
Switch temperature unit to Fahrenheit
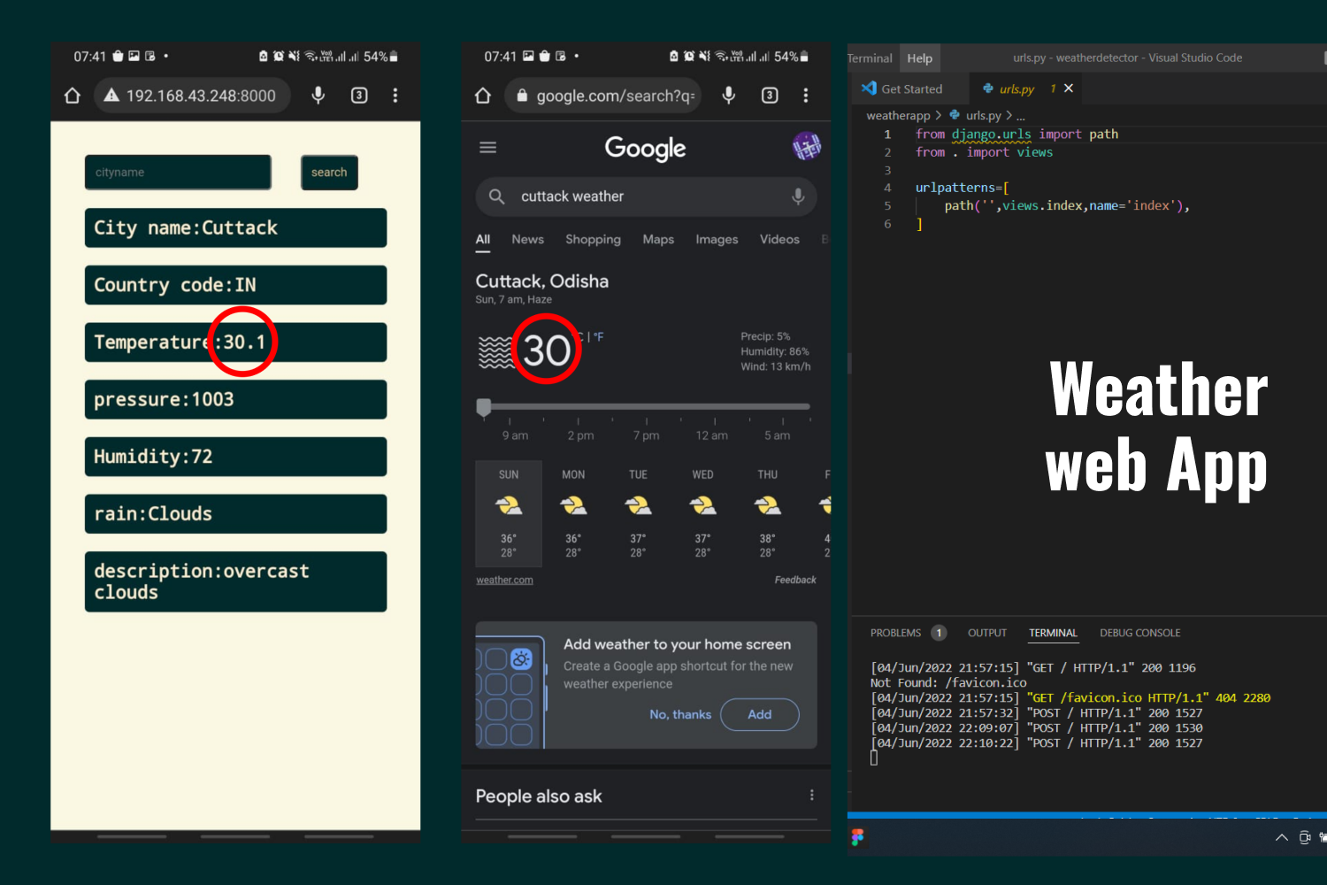pyautogui.click(x=599, y=337)
